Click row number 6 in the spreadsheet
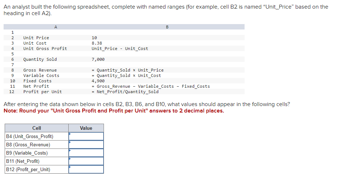 pos(13,59)
